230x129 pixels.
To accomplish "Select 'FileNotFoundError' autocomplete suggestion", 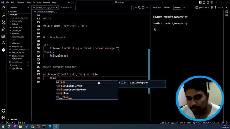I will tap(87, 90).
